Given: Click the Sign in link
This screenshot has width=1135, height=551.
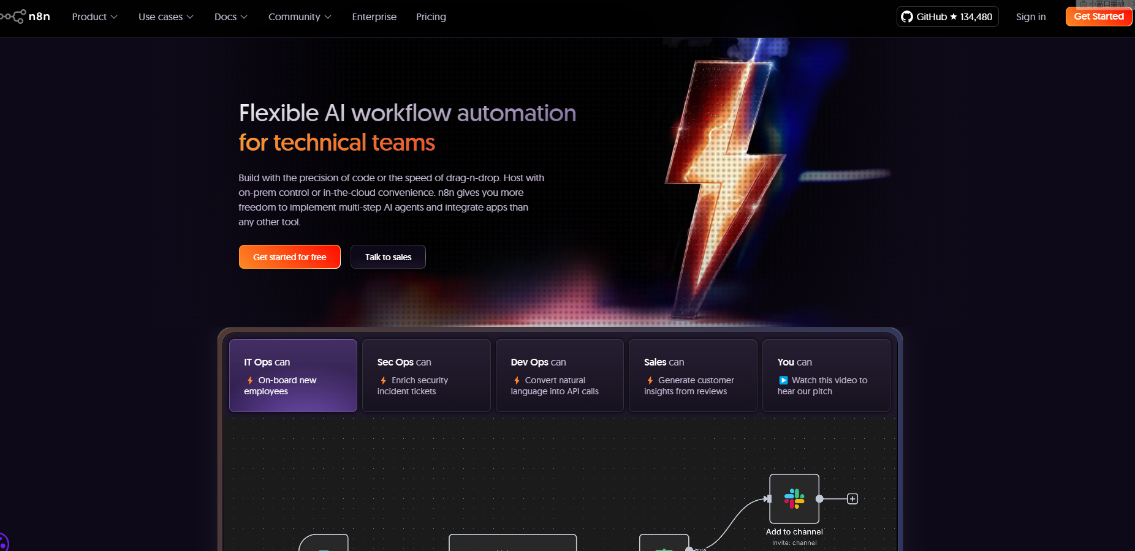Looking at the screenshot, I should (x=1030, y=17).
